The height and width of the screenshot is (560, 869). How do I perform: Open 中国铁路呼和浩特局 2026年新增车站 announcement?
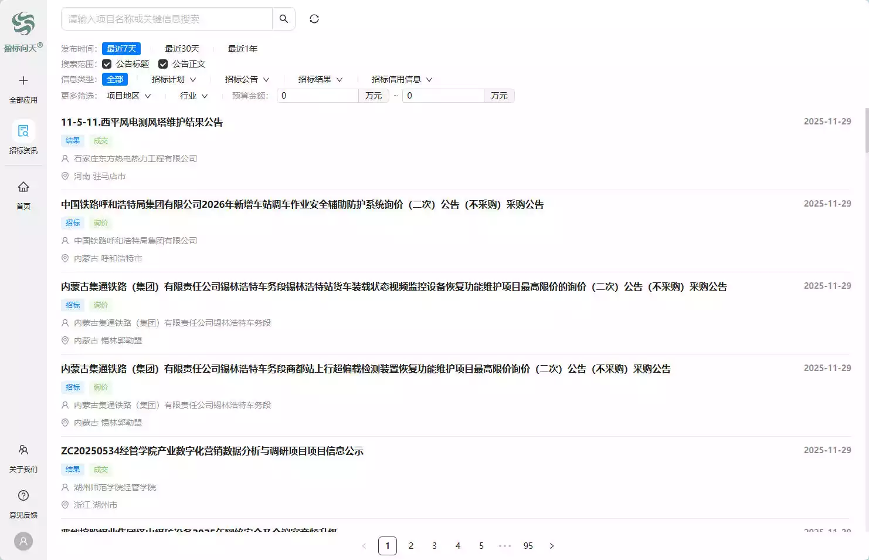pos(303,204)
